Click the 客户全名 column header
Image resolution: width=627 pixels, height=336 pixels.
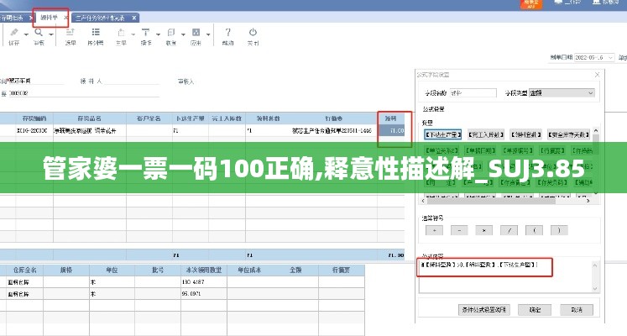[149, 118]
